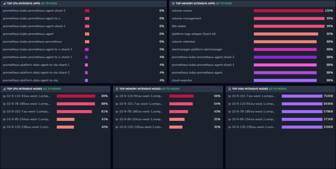
Task: Click the 81% CPU node usage bar
Action: pyautogui.click(x=74, y=111)
